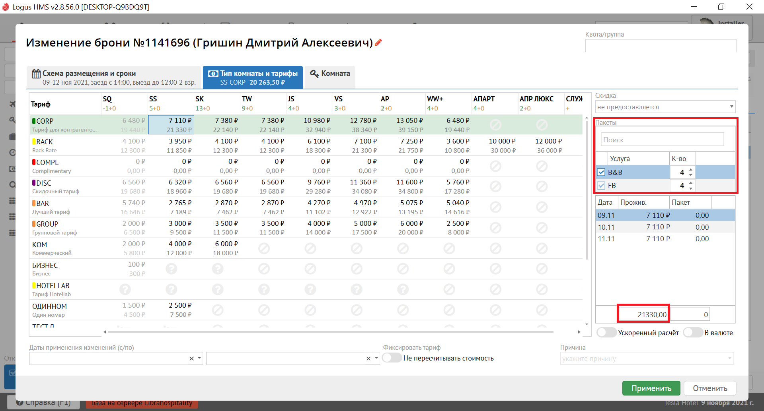Screen dimensions: 764x411
Task: Click question mark icon in HOTELLAB SQ cell
Action: 125,289
